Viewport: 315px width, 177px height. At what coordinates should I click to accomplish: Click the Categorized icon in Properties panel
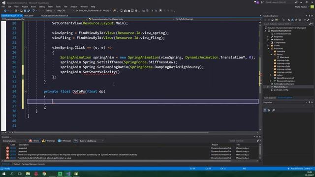click(x=265, y=110)
